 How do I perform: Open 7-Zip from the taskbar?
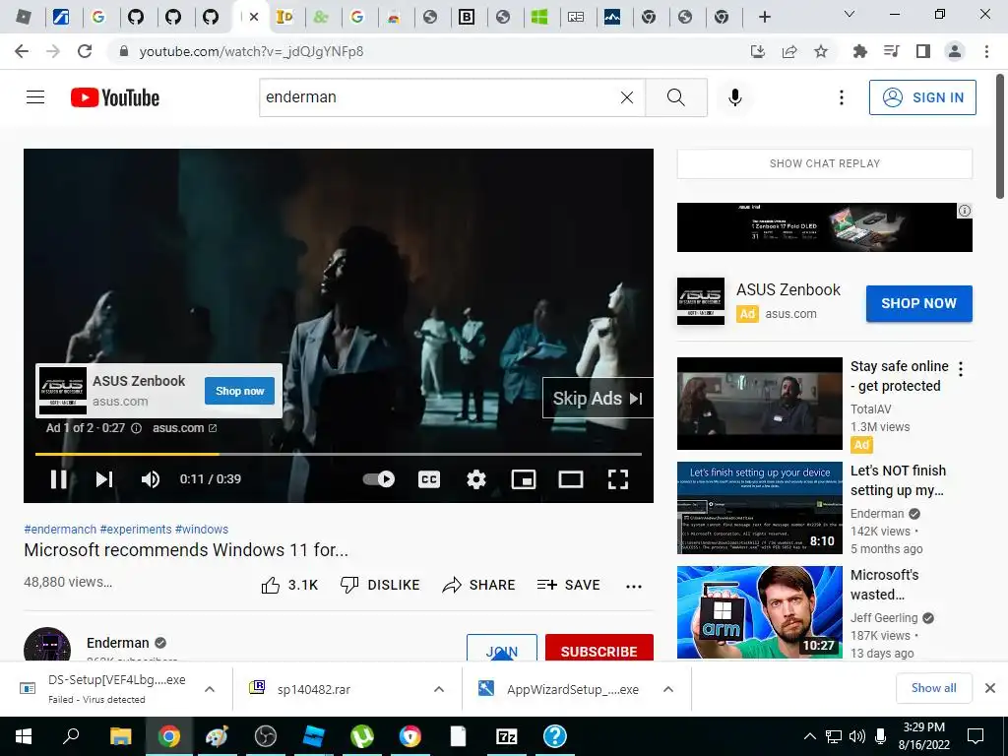[x=507, y=736]
